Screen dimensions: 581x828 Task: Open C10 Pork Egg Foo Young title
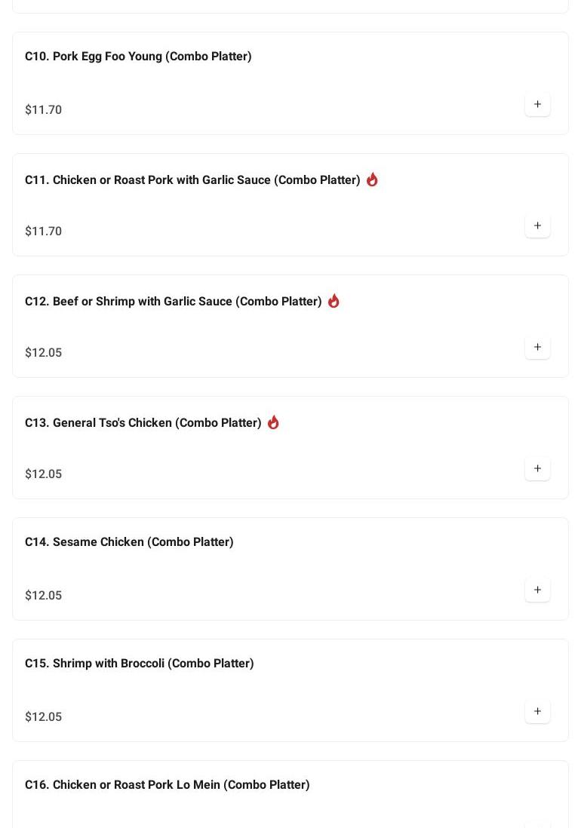coord(138,57)
